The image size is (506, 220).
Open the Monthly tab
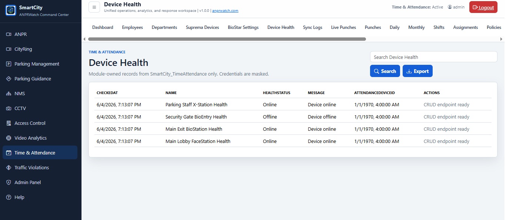point(416,27)
